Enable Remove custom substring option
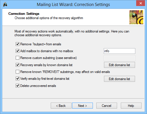Screen dimensions: 147x114 click(x=17, y=58)
